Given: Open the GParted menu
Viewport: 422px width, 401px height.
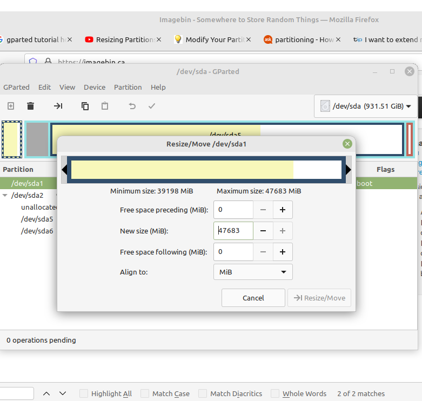Looking at the screenshot, I should tap(16, 87).
